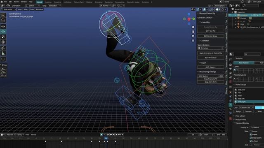This screenshot has height=148, width=264.
Task: Open the Playback dropdown in timeline
Action: [x=11, y=134]
